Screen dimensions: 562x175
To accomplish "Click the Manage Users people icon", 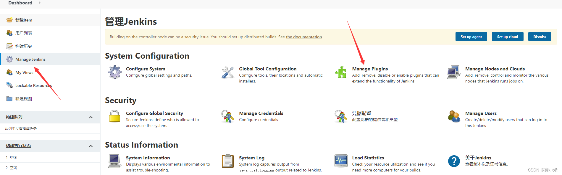I will coord(454,116).
